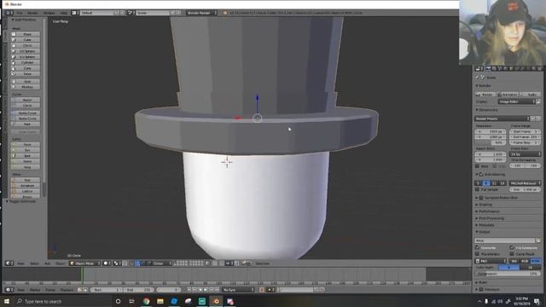This screenshot has height=307, width=546.
Task: Open the output folder browser icon
Action: click(x=538, y=240)
